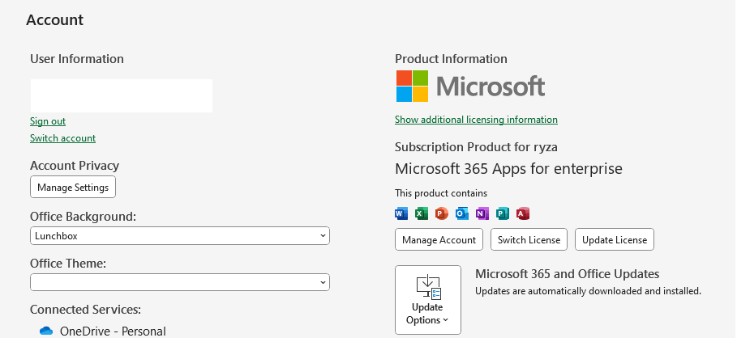Viewport: 737px width, 342px height.
Task: Click the Product Information heading
Action: 451,59
